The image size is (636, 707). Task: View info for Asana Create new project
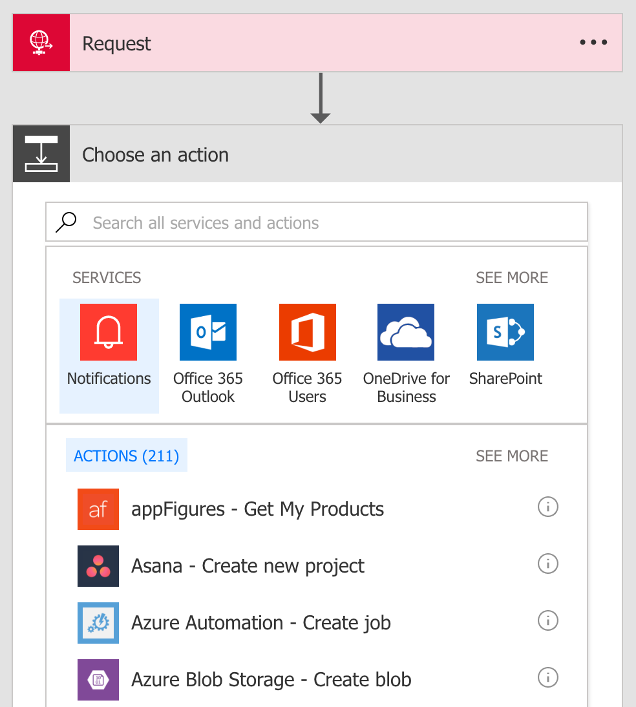point(547,564)
